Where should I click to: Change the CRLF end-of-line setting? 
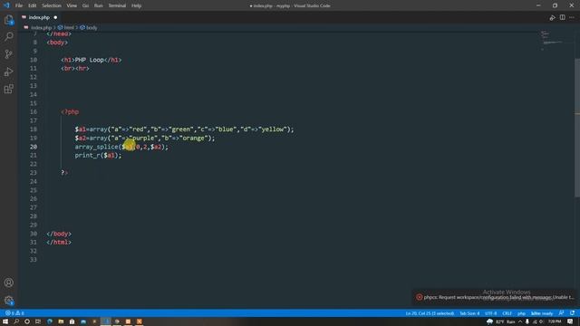pos(507,313)
